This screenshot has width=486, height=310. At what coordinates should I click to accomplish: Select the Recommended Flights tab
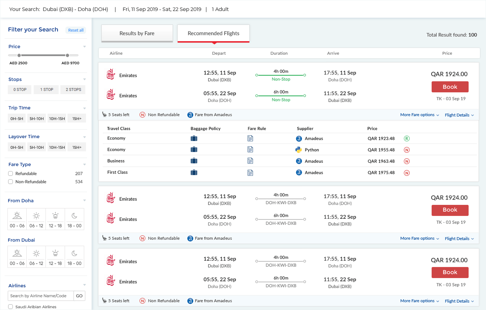[x=214, y=33]
